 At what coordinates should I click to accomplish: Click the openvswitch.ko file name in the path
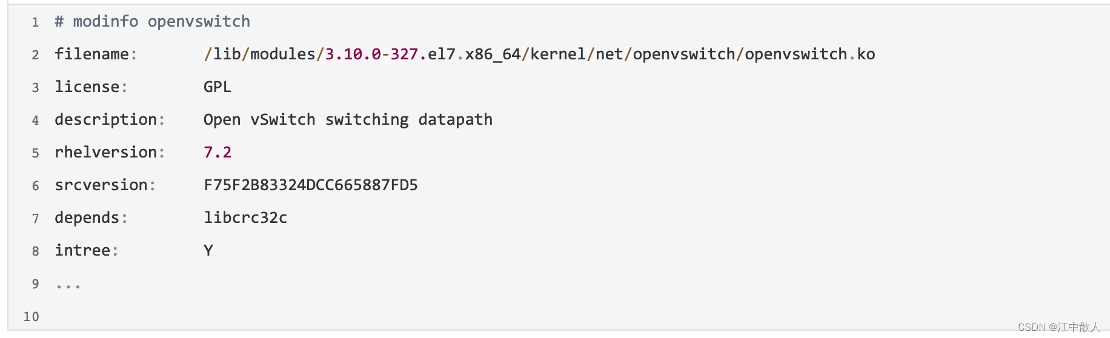point(809,55)
